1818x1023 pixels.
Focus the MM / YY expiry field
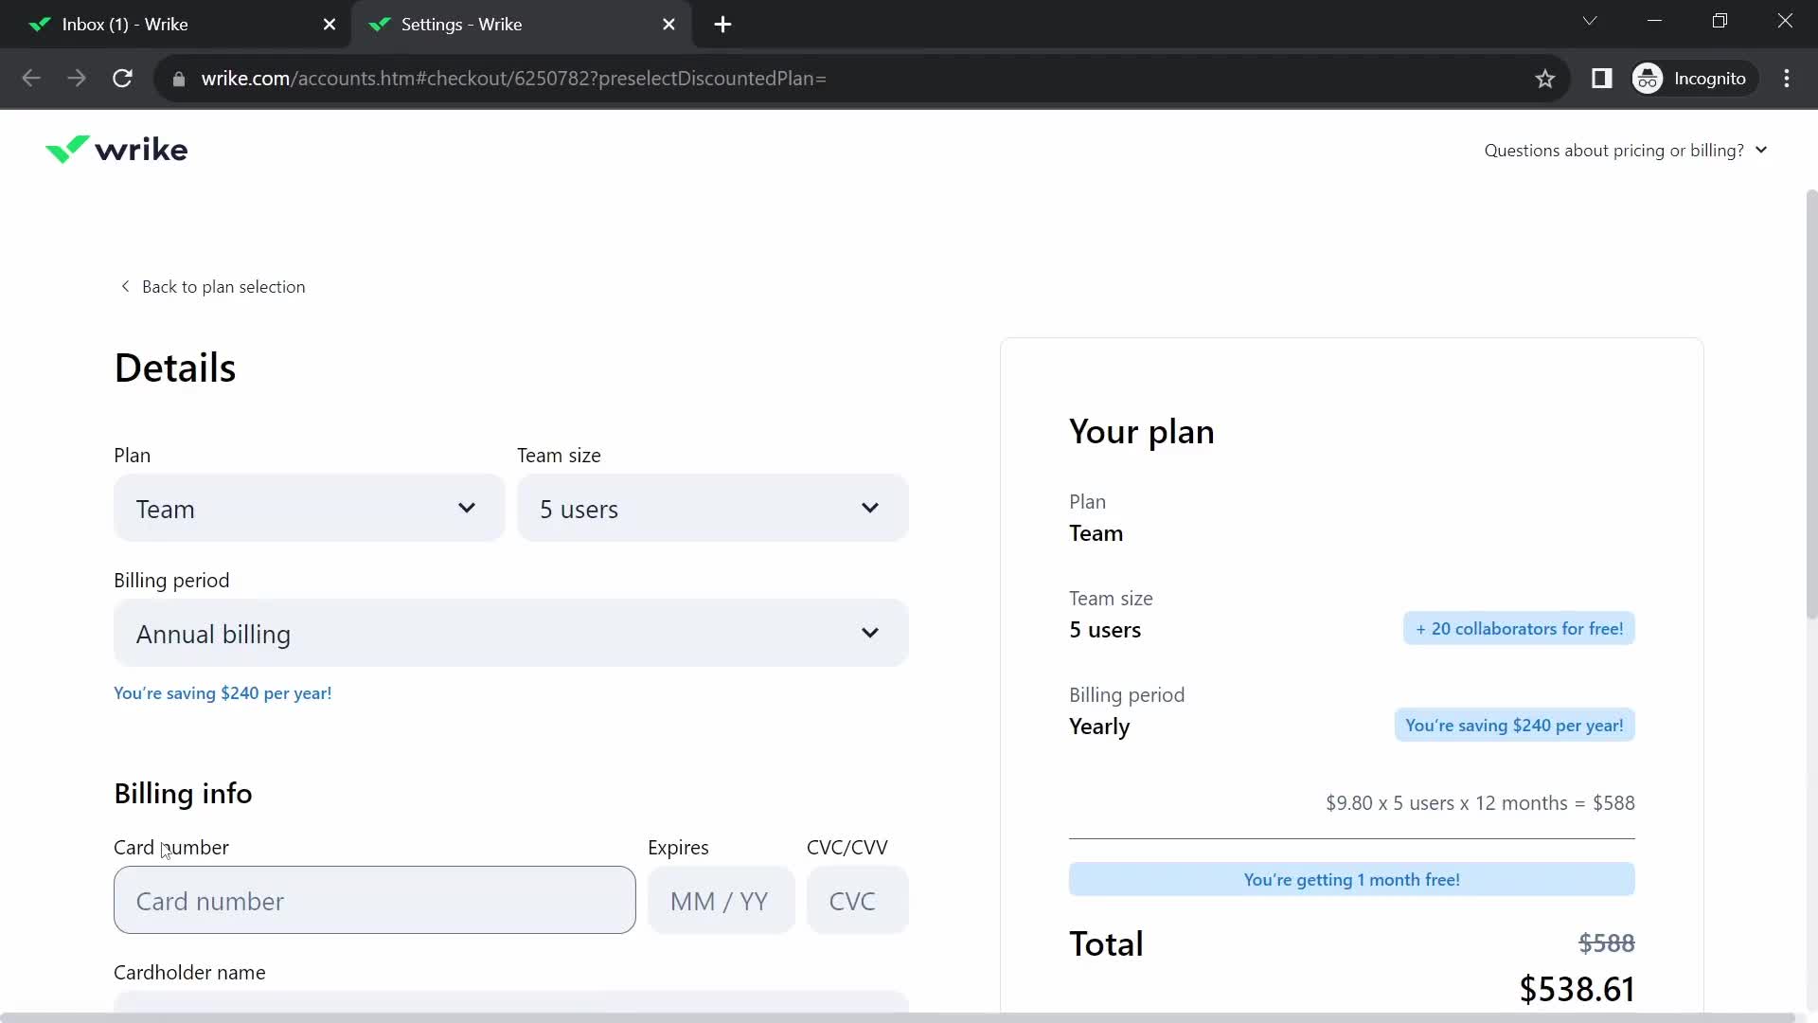coord(722,900)
